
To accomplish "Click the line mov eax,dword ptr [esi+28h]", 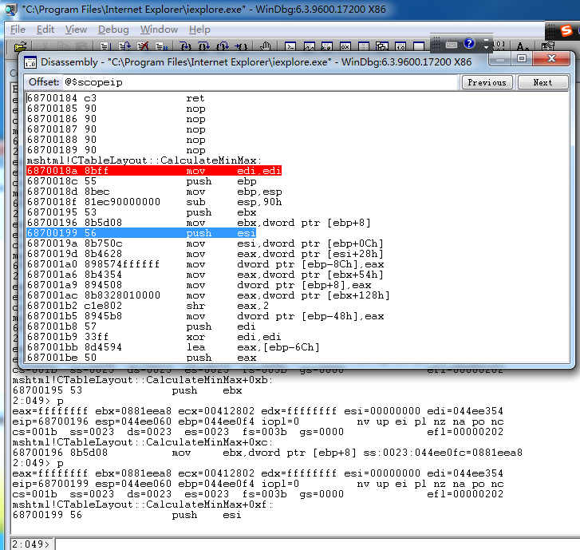I will (x=205, y=254).
